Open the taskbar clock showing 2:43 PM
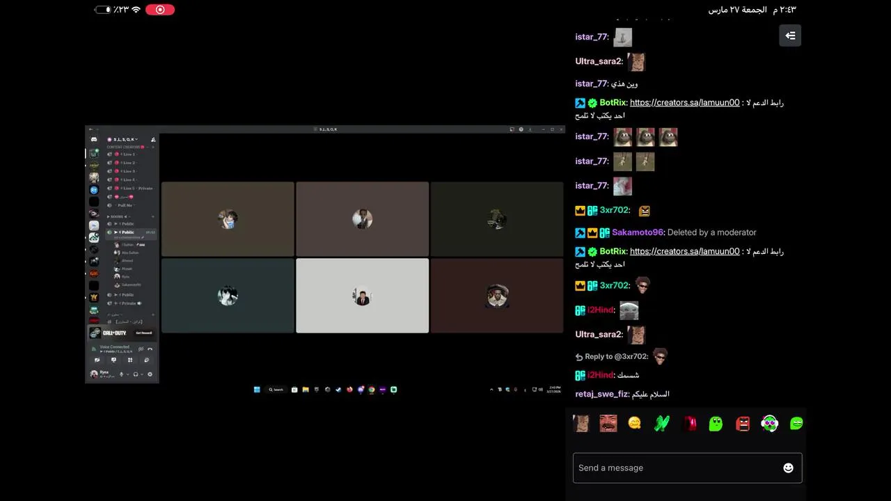The height and width of the screenshot is (501, 891). click(x=555, y=390)
